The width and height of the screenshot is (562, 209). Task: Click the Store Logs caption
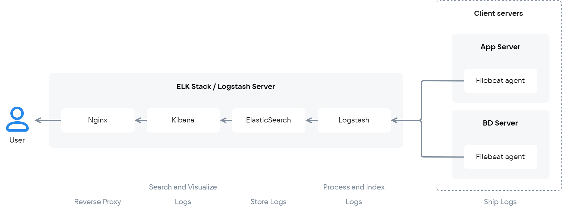pos(268,202)
